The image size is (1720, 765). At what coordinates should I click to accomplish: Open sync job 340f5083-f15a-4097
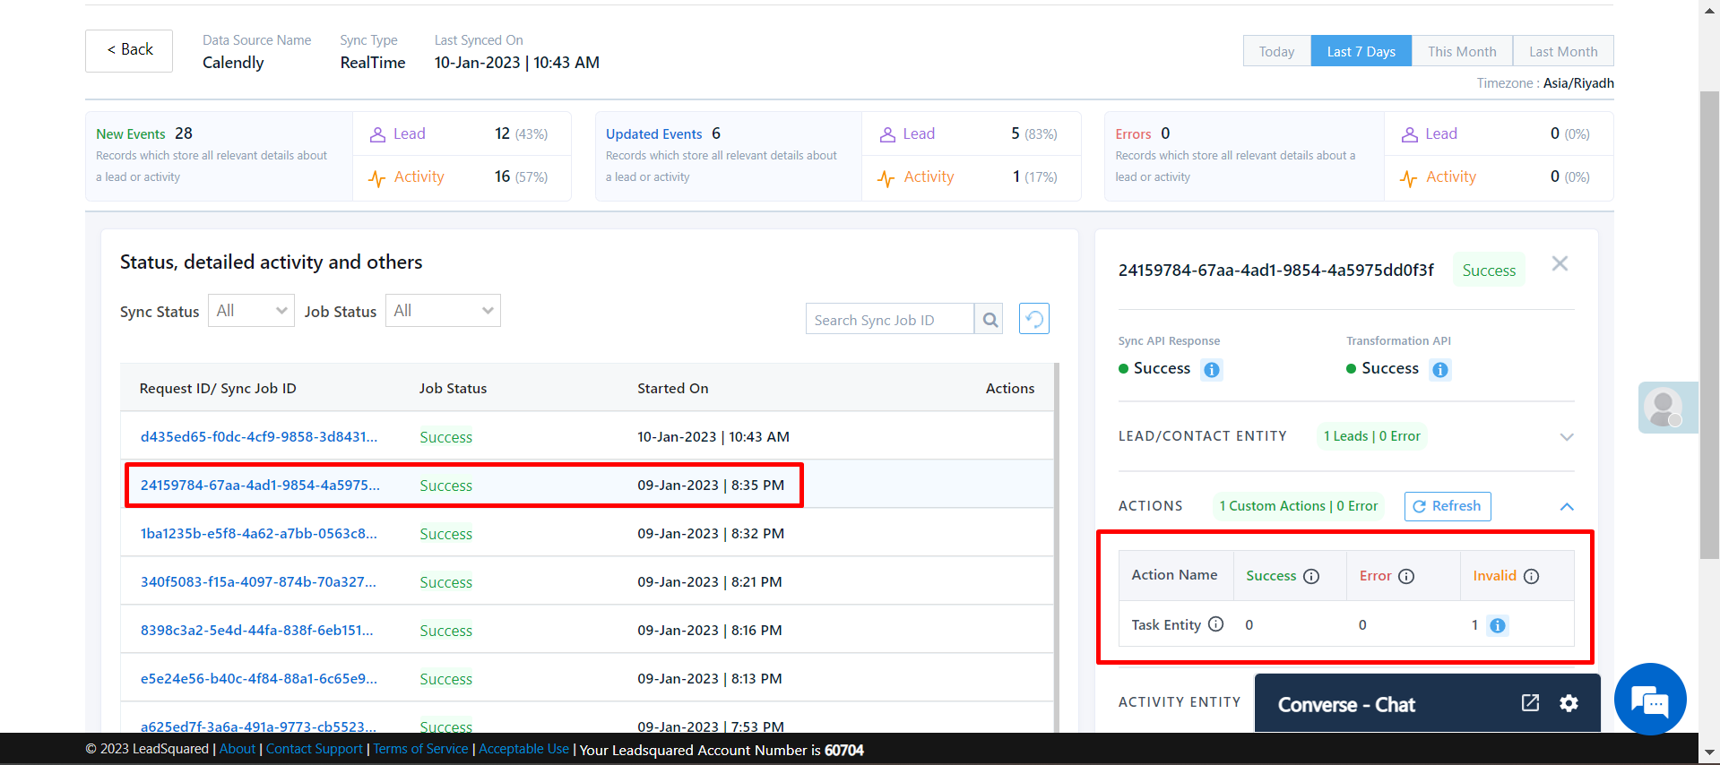click(x=258, y=582)
